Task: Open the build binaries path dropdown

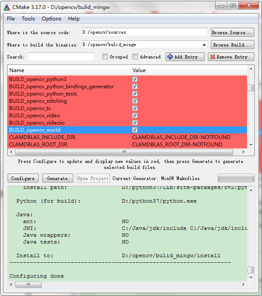Action: point(204,45)
